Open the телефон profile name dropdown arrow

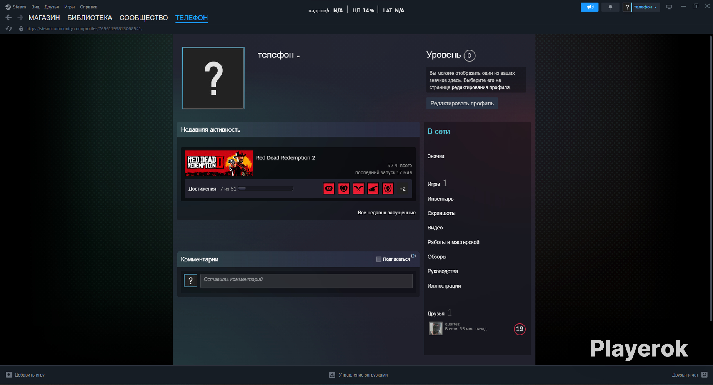coord(298,57)
